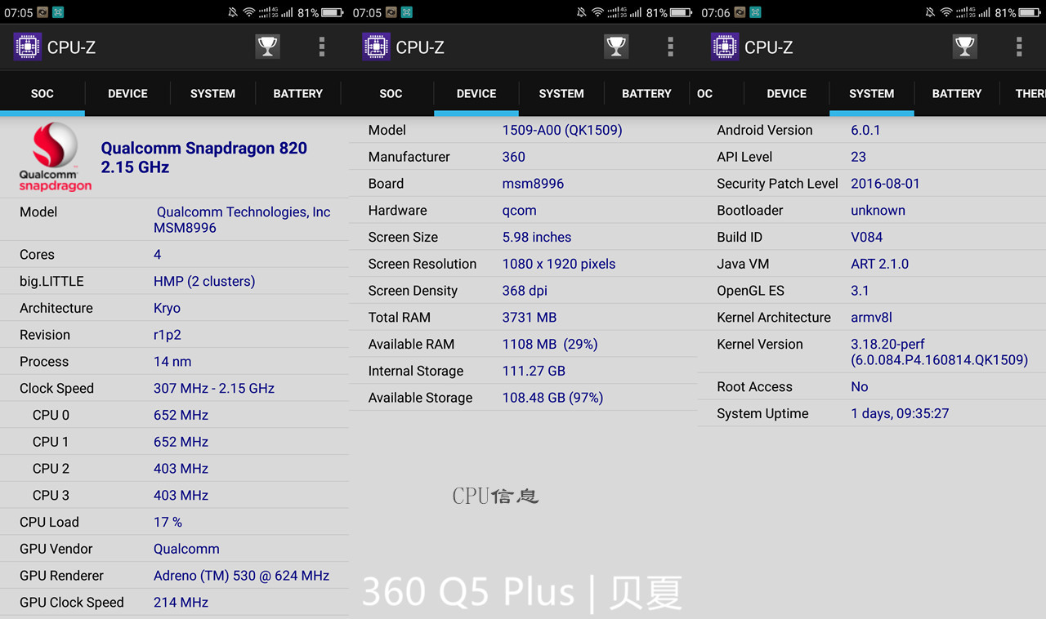Select the SOC tab in the middle screen
Image resolution: width=1046 pixels, height=619 pixels.
click(391, 93)
